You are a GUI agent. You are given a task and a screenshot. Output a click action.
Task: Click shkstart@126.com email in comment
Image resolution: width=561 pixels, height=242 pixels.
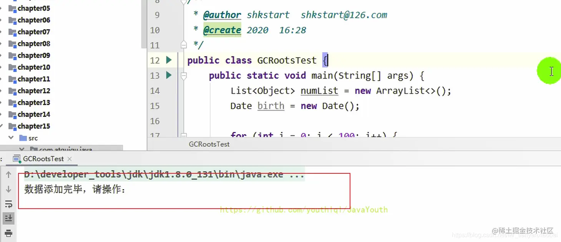(344, 15)
